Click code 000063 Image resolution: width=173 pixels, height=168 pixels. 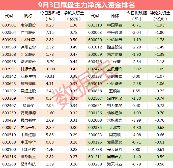[x=95, y=33]
